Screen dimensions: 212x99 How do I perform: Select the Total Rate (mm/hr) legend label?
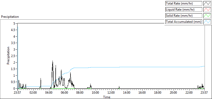click(184, 3)
